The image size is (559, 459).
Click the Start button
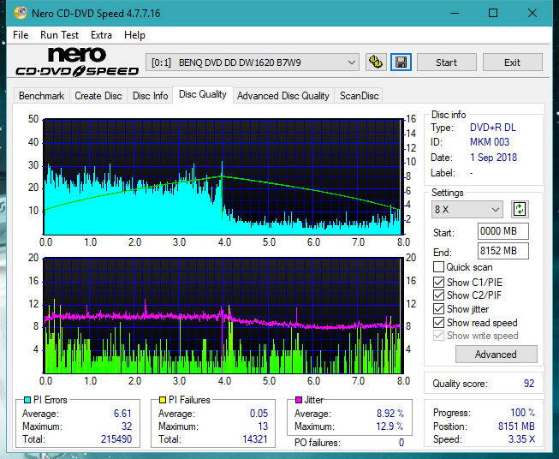click(x=446, y=63)
